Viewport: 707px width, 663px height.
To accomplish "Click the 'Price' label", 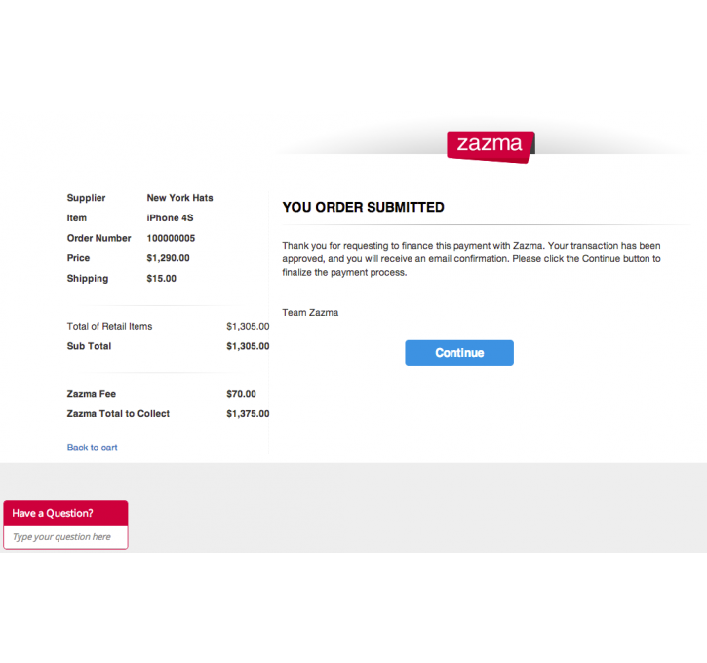I will (78, 258).
